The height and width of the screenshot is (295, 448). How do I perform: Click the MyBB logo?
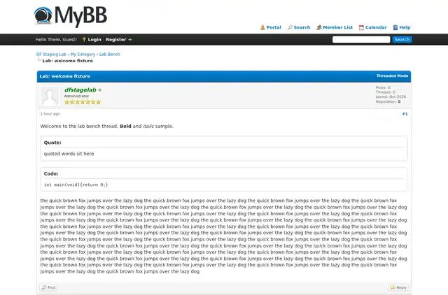[70, 17]
